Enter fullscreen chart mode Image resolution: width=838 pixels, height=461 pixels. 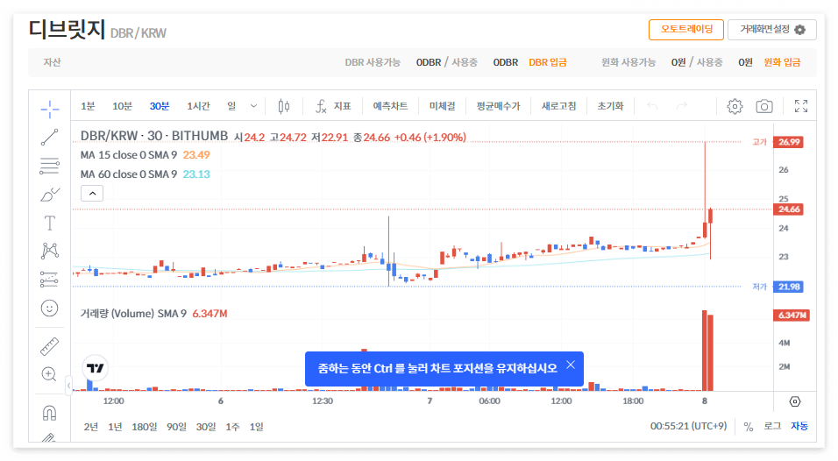(800, 106)
